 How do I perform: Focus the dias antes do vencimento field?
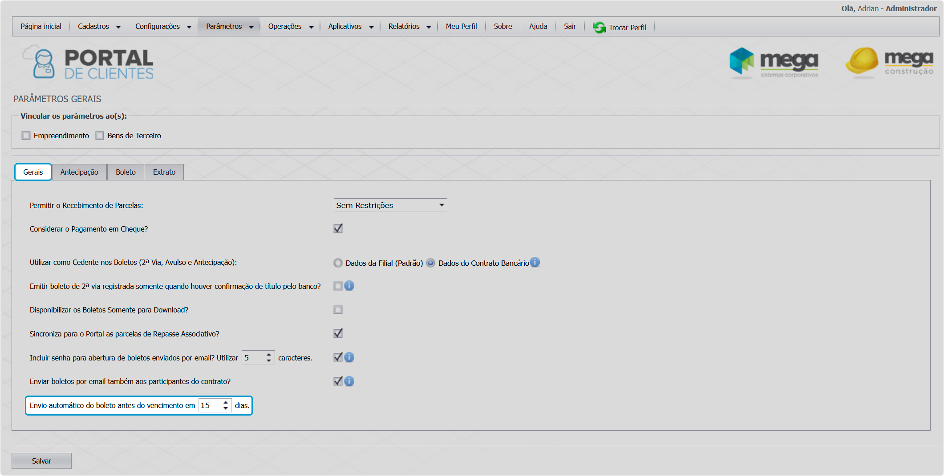coord(210,405)
